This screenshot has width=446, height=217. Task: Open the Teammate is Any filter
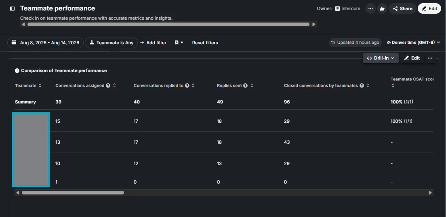pyautogui.click(x=111, y=43)
